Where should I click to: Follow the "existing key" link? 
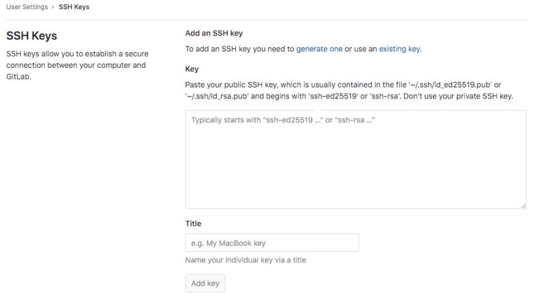(399, 49)
